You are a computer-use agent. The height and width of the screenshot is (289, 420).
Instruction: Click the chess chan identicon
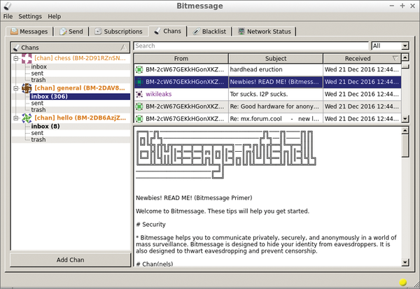27,58
